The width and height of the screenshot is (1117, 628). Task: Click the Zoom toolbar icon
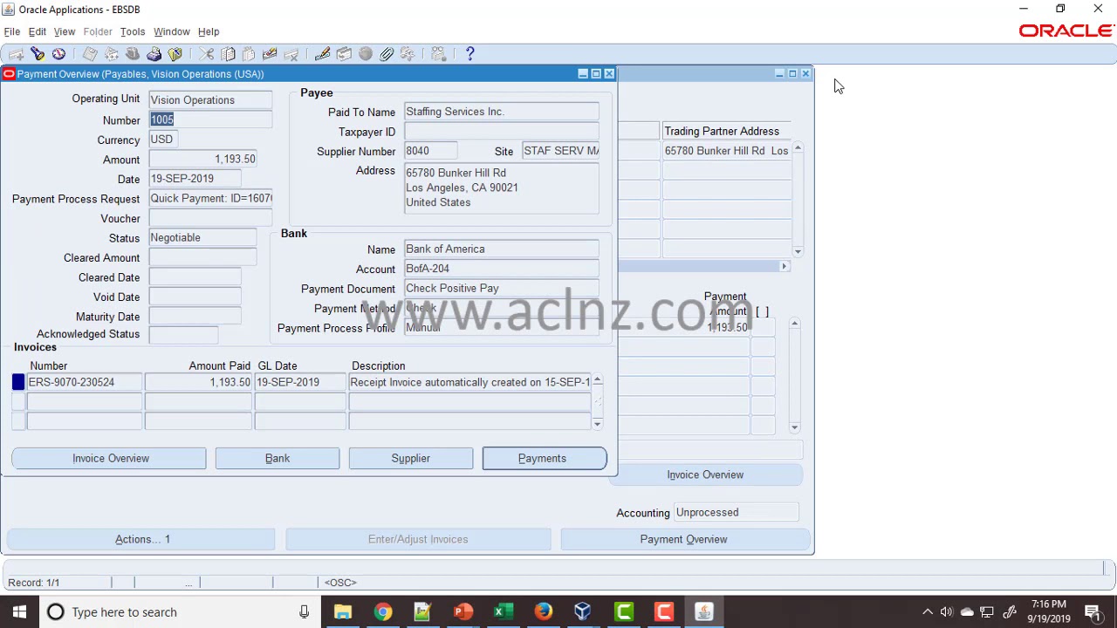(344, 54)
